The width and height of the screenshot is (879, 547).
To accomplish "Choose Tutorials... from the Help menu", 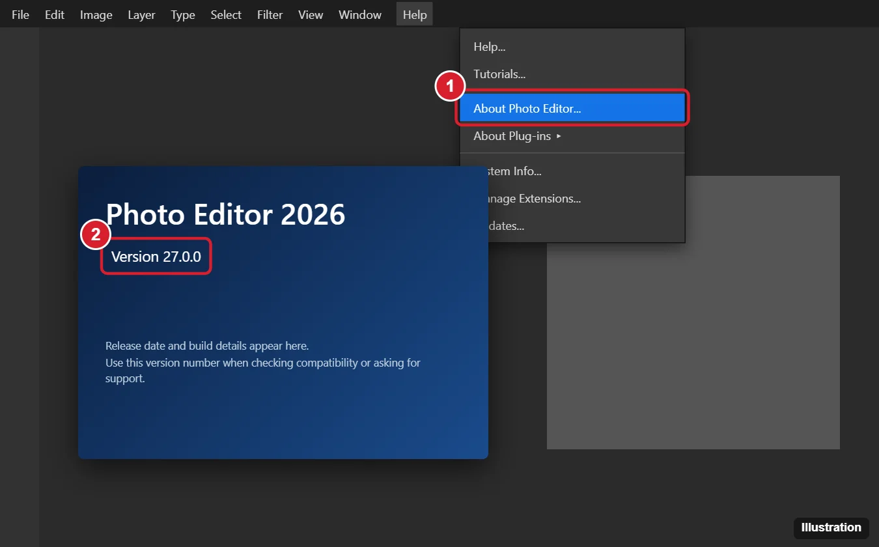I will click(572, 74).
